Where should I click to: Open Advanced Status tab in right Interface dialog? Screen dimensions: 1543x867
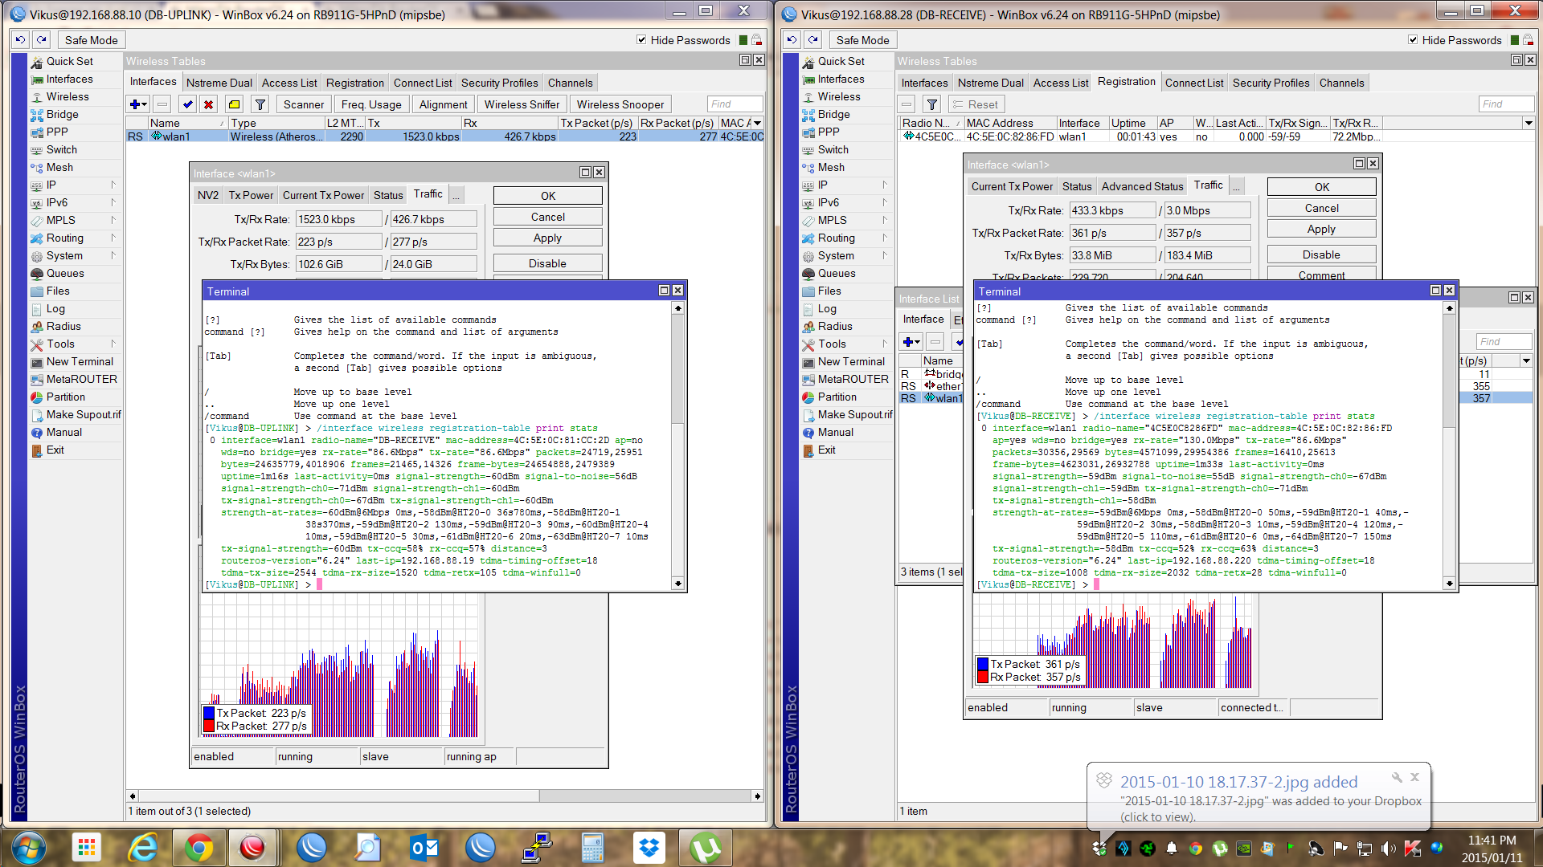click(1142, 186)
